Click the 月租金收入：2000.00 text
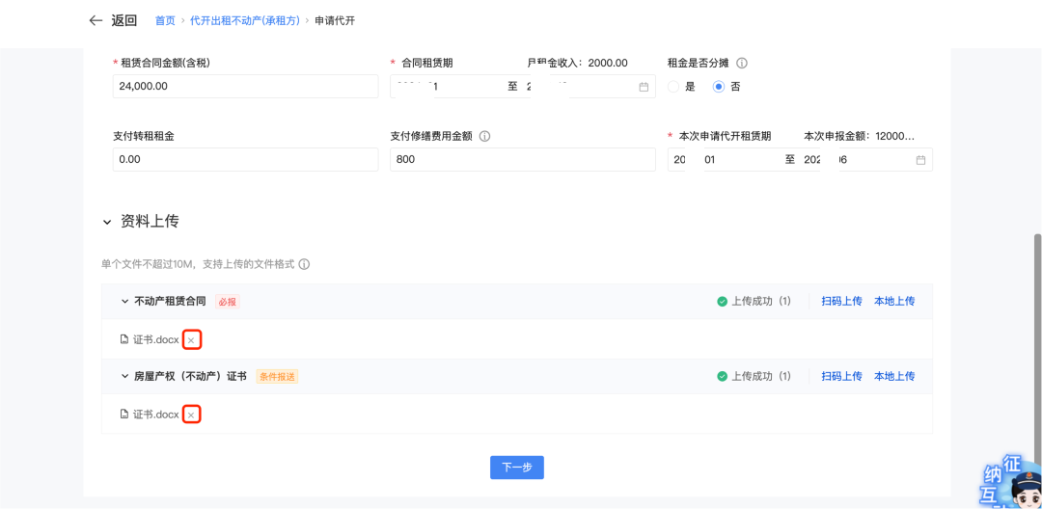This screenshot has height=509, width=1042. tap(578, 63)
